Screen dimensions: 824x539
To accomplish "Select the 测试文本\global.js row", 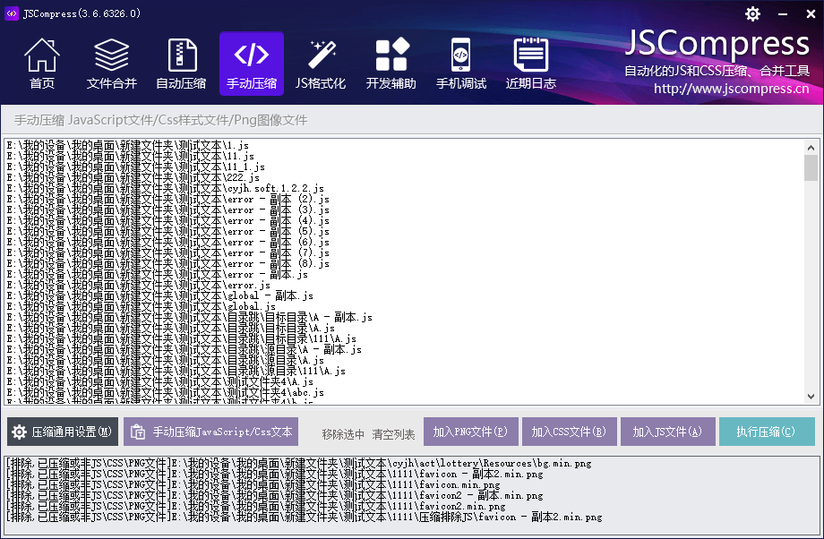I will point(141,306).
